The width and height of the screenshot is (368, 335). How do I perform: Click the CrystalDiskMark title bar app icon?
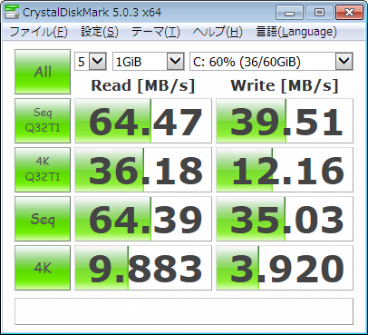click(12, 12)
